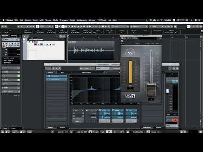Screen dimensions: 203x152
Task: Click the red button below channel fader
Action: [x=175, y=120]
